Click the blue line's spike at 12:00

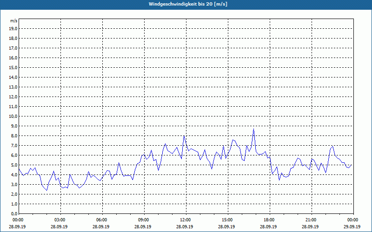tap(184, 136)
